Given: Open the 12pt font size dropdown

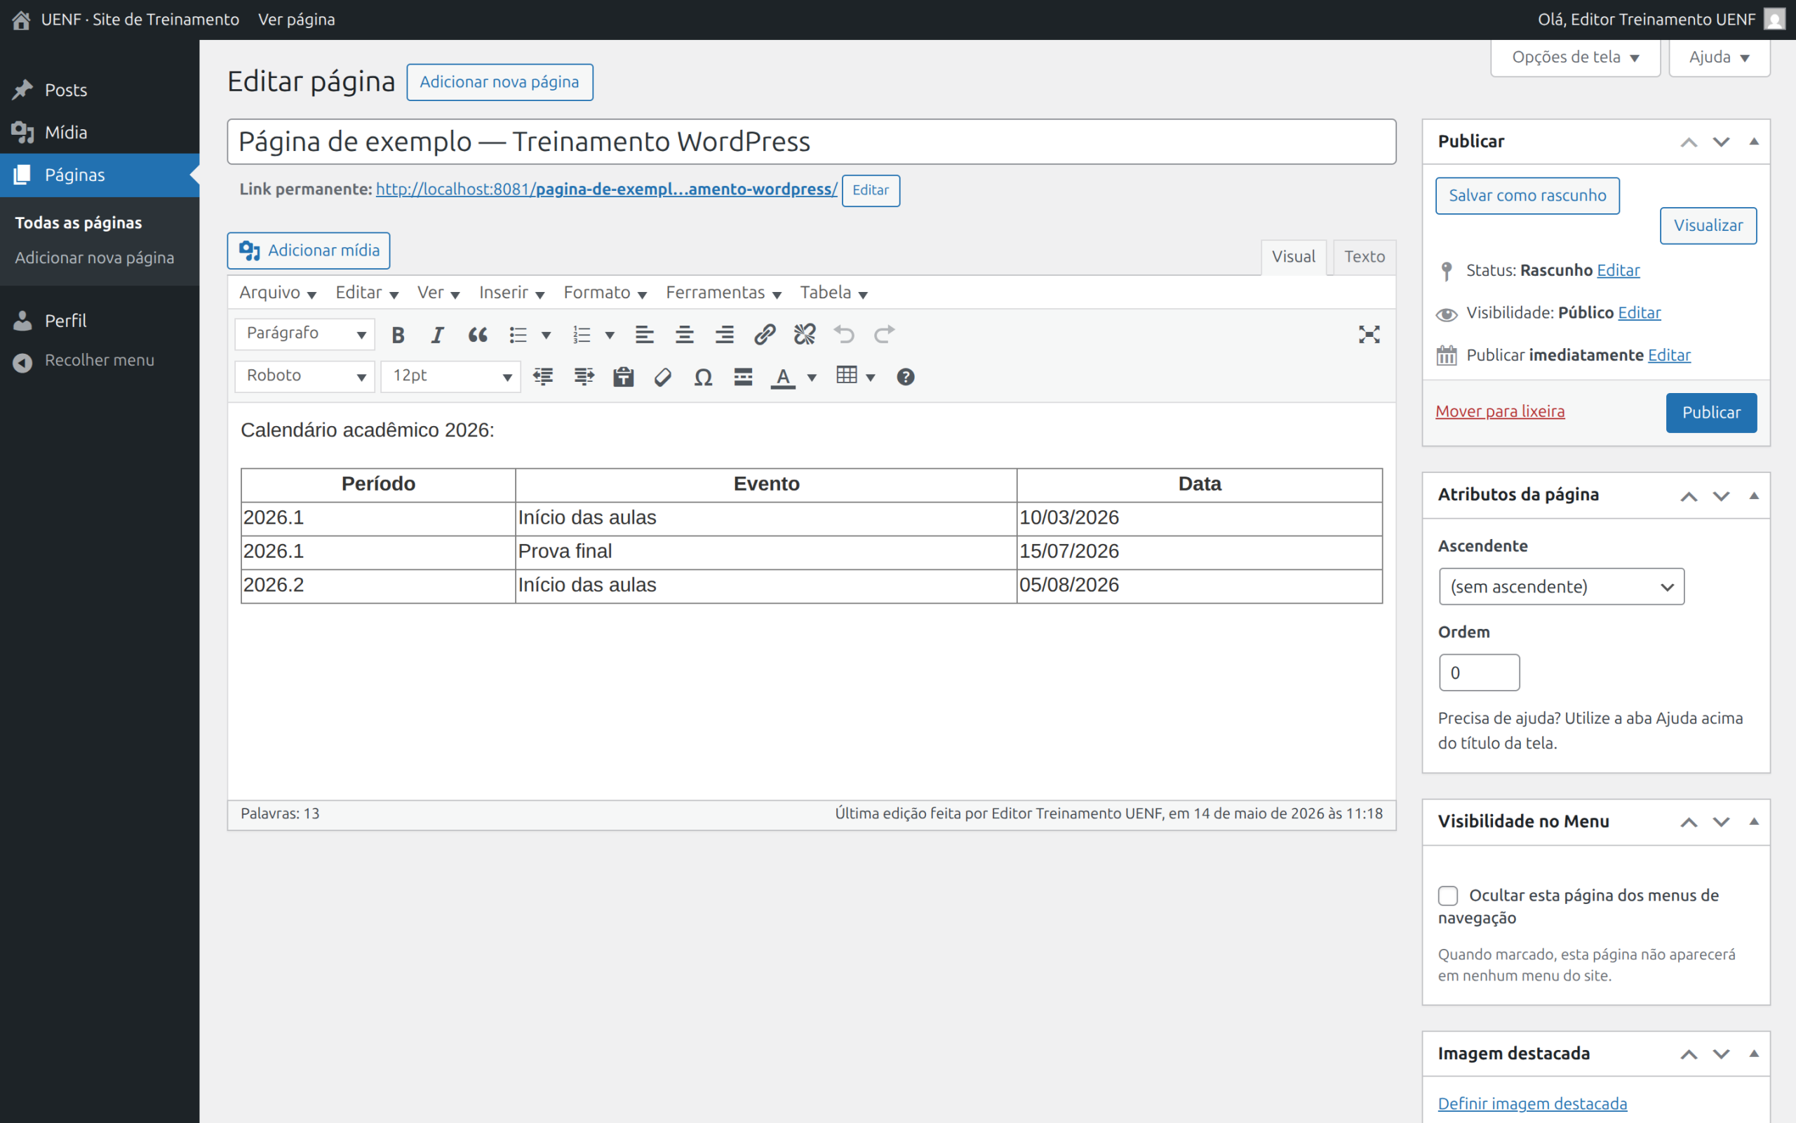Looking at the screenshot, I should [451, 377].
